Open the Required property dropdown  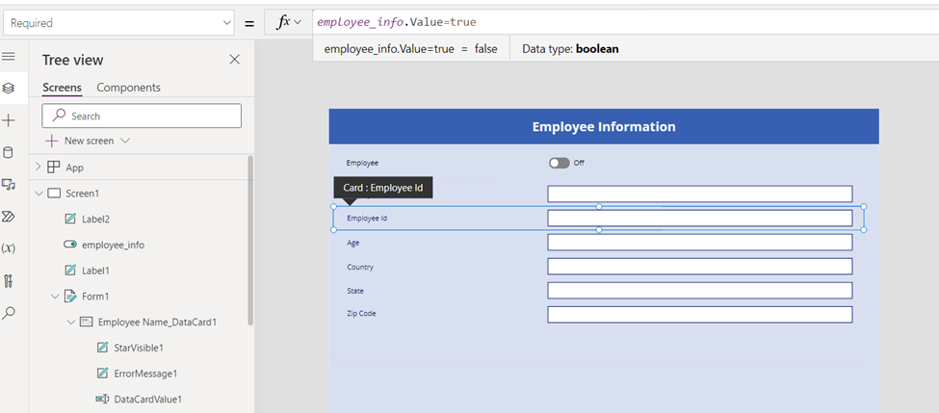118,23
